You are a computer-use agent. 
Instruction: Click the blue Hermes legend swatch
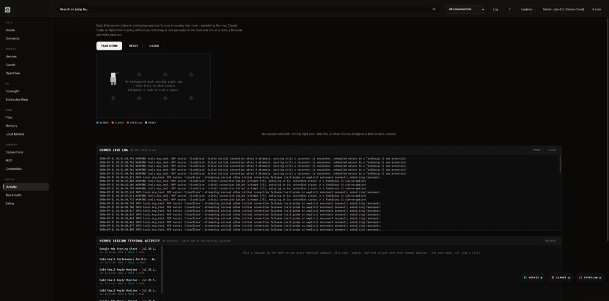98,123
